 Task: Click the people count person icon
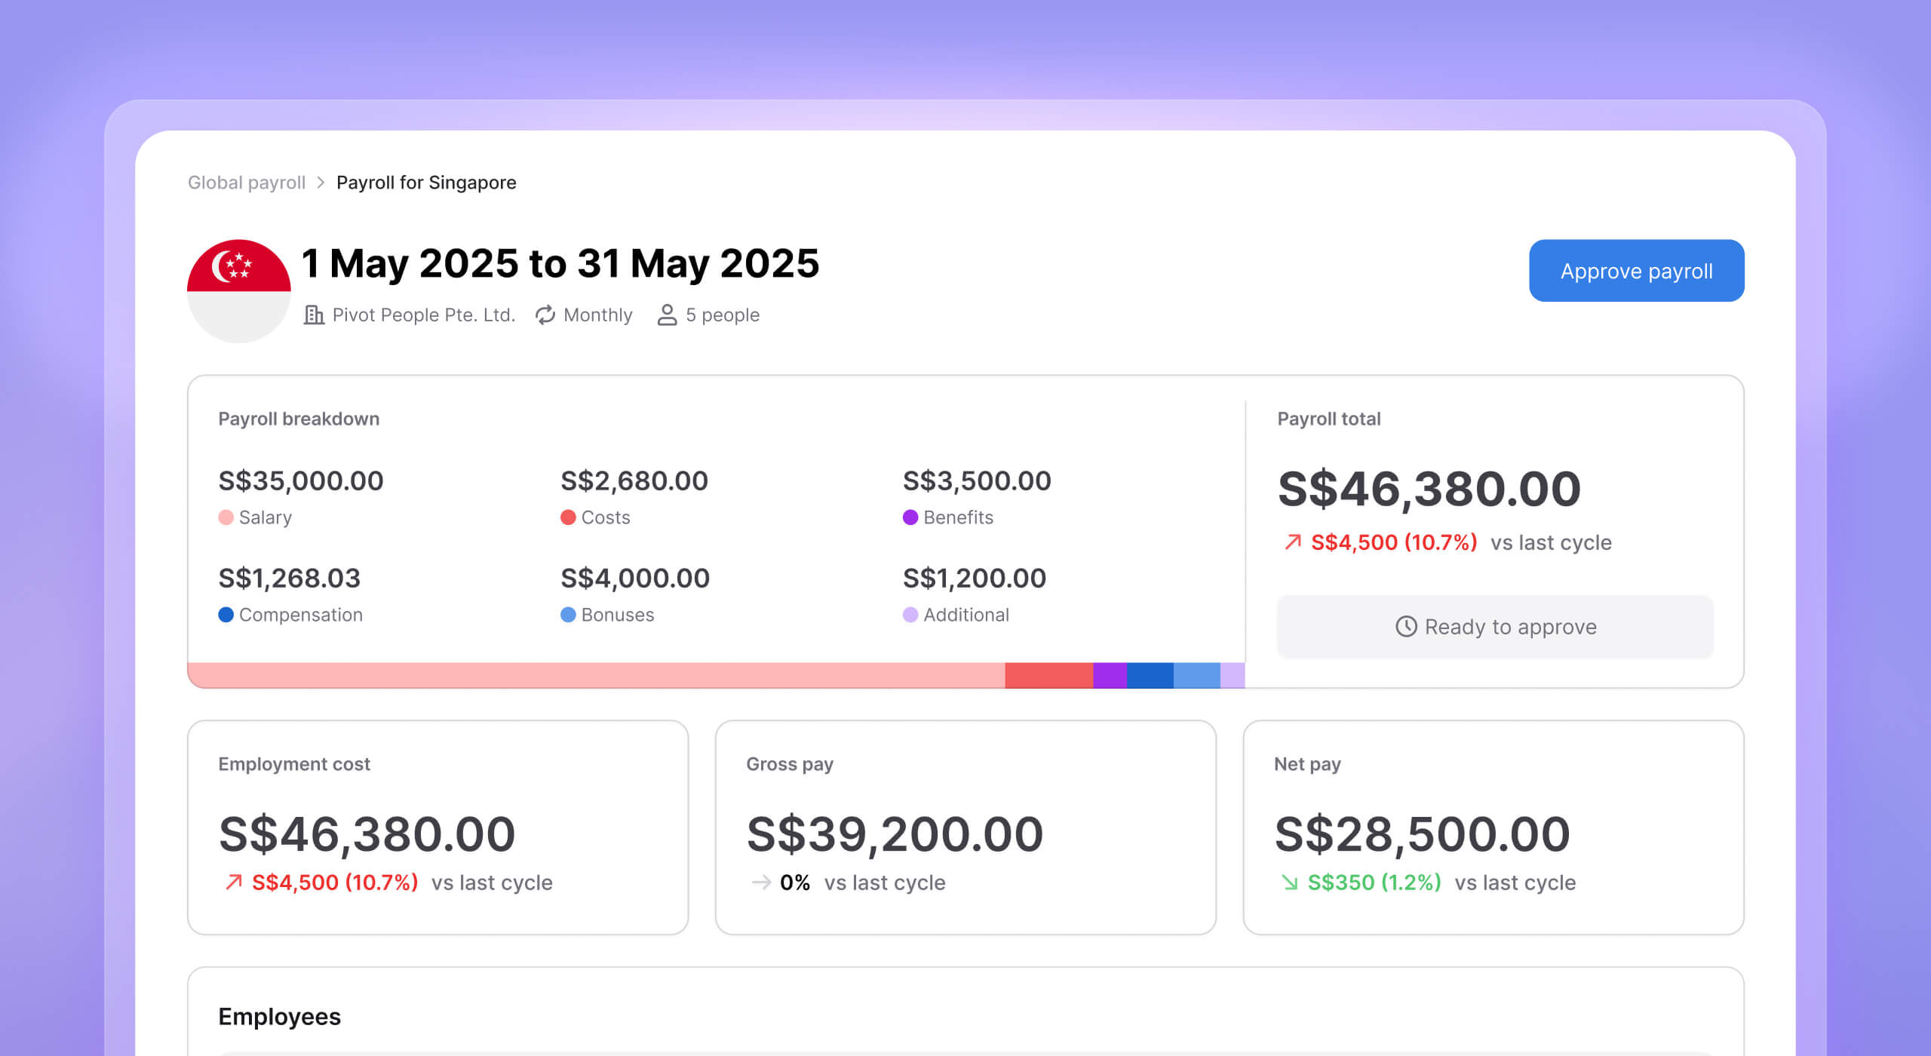click(667, 315)
